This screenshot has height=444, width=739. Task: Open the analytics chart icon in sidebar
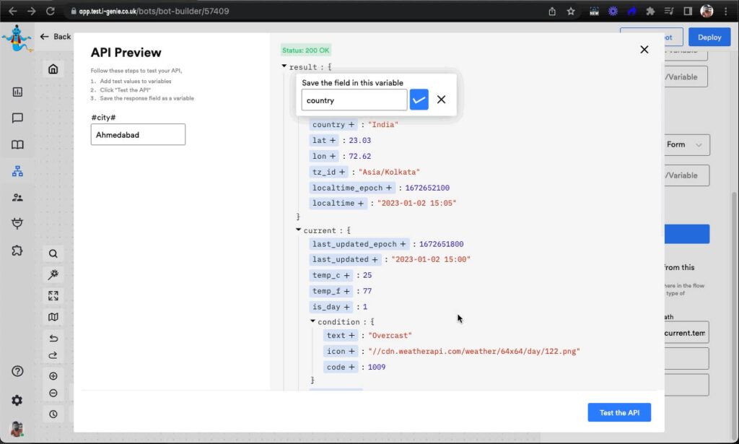pyautogui.click(x=17, y=92)
